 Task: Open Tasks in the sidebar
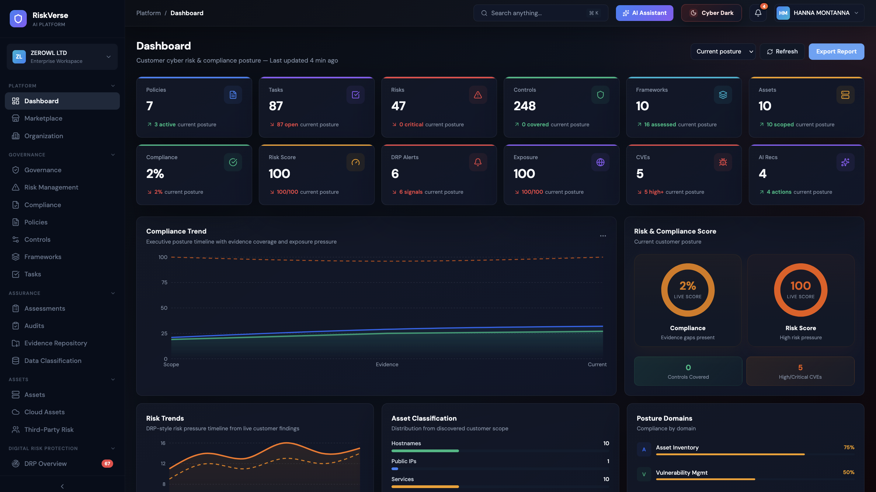point(62,274)
